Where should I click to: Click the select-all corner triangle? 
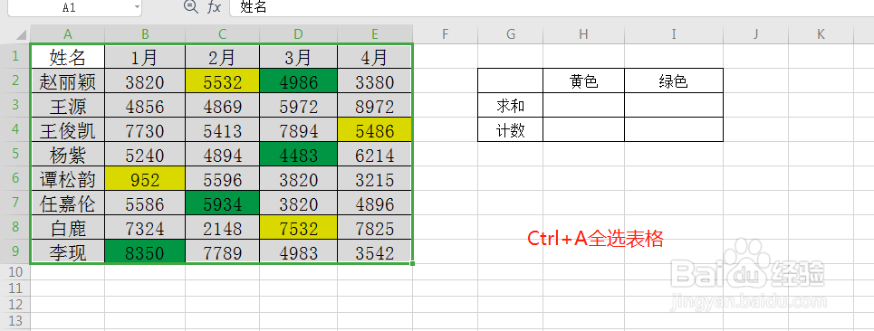21,34
